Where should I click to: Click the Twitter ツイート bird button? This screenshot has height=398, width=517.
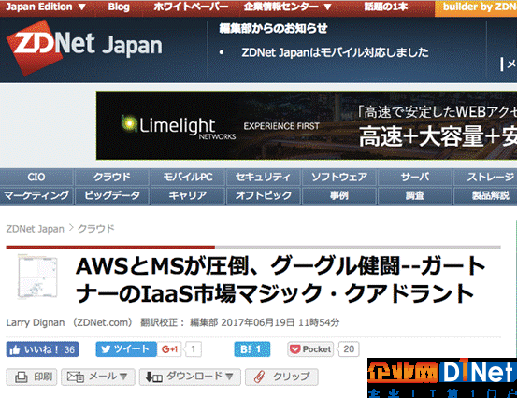[x=126, y=349]
